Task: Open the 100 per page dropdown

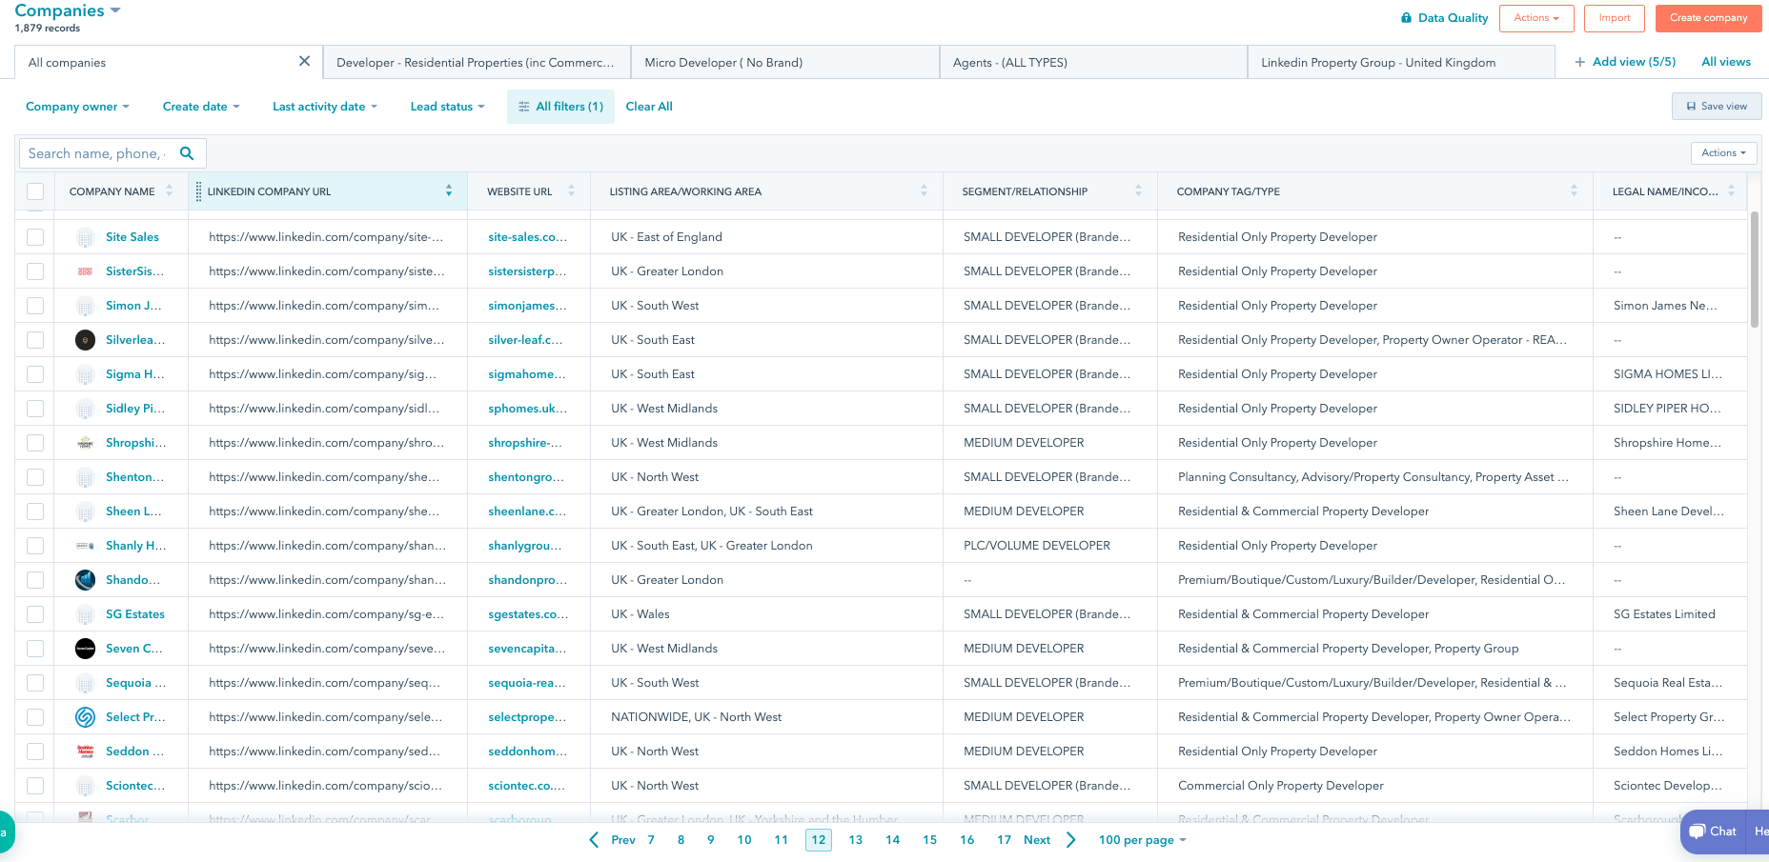Action: click(1142, 840)
